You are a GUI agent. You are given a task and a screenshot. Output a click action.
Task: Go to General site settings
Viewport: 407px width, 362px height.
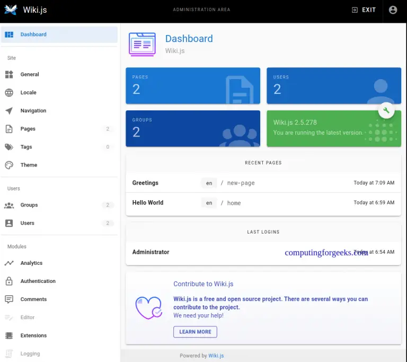[x=30, y=74]
